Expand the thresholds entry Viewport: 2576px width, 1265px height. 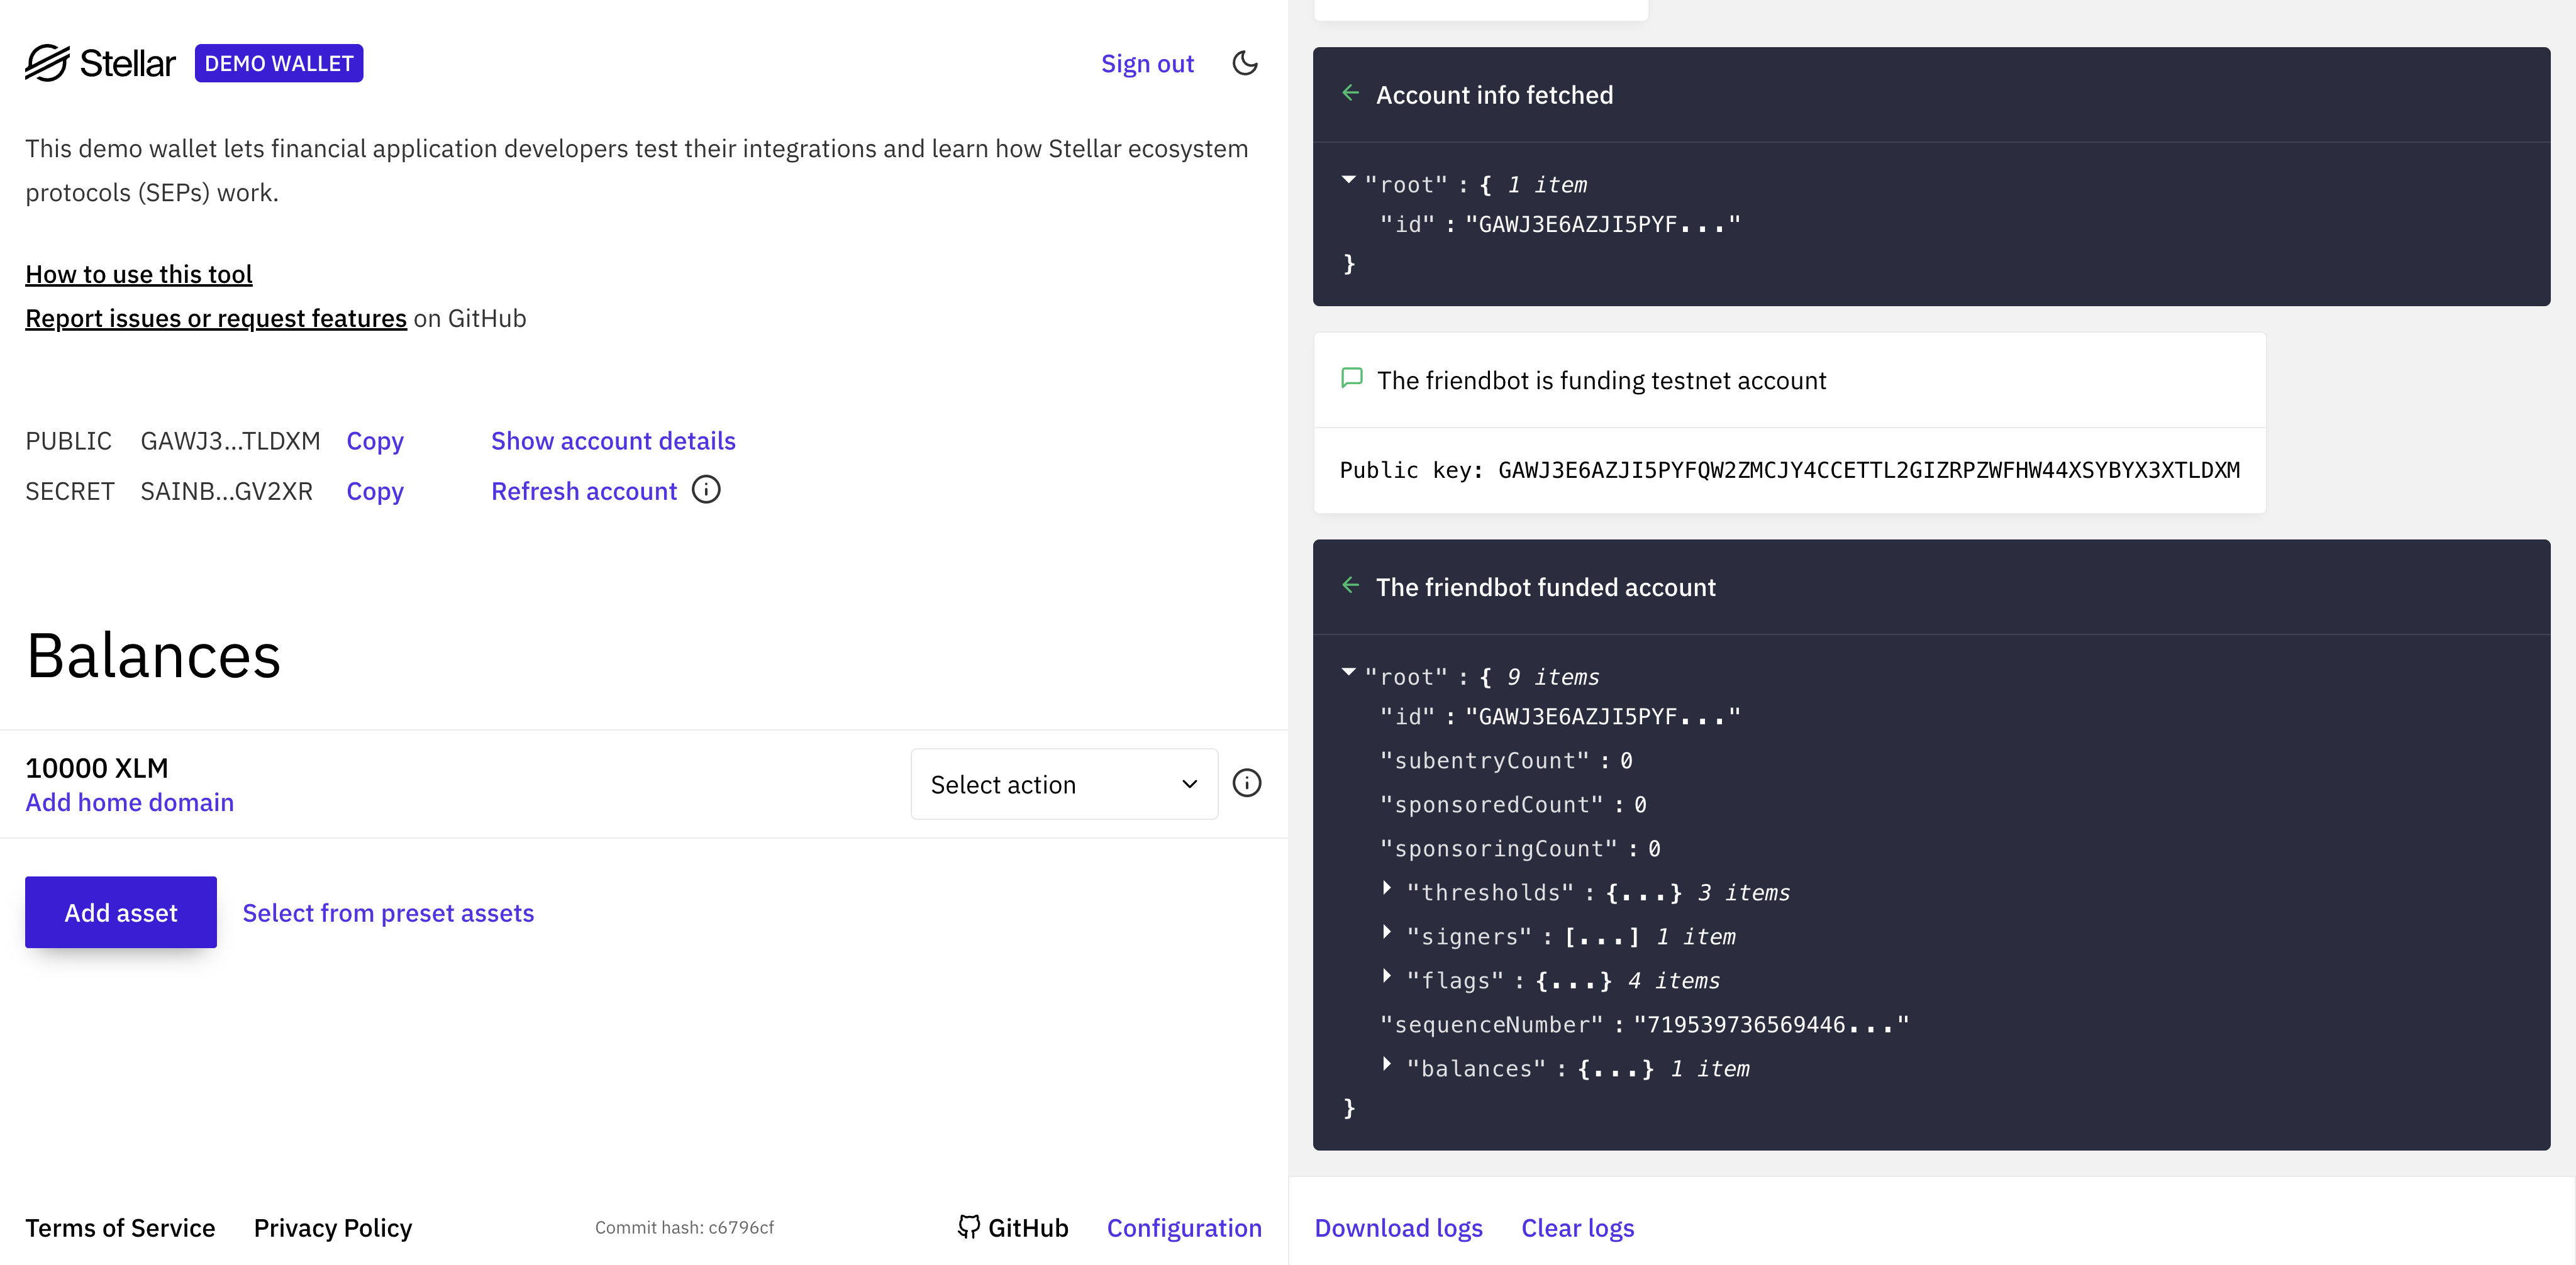pos(1387,890)
